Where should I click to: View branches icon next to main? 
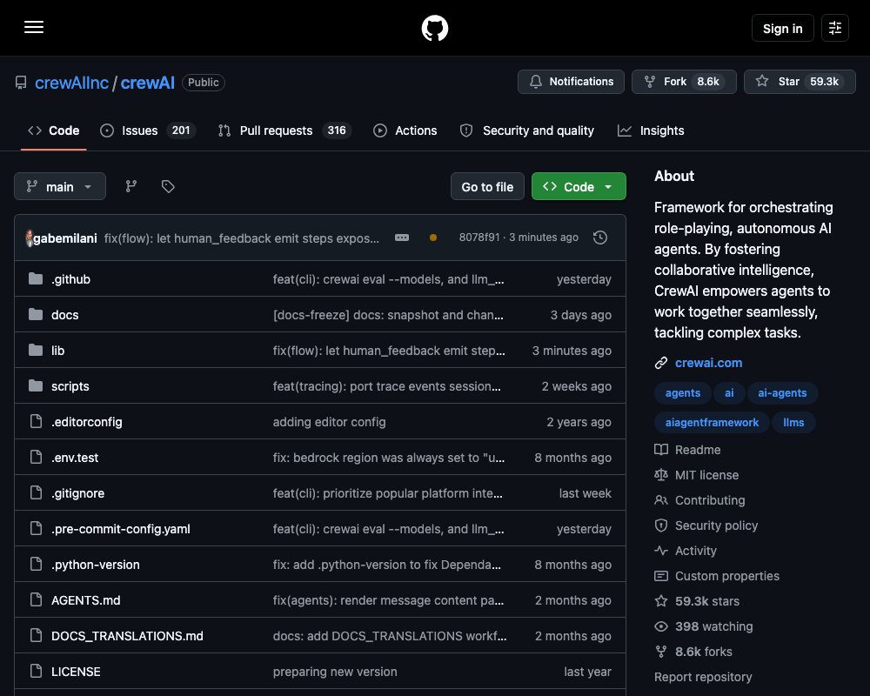[x=131, y=186]
